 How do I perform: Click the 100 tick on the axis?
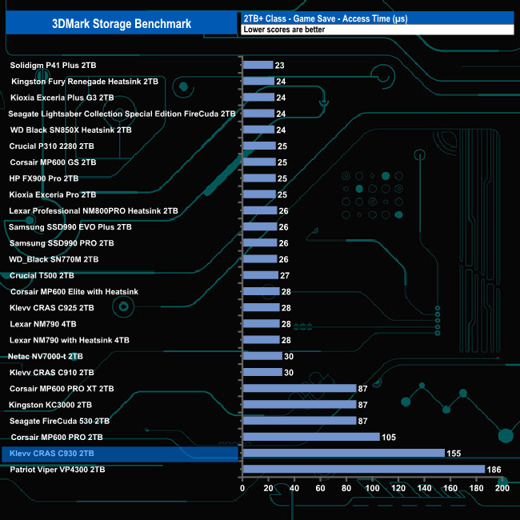(372, 488)
